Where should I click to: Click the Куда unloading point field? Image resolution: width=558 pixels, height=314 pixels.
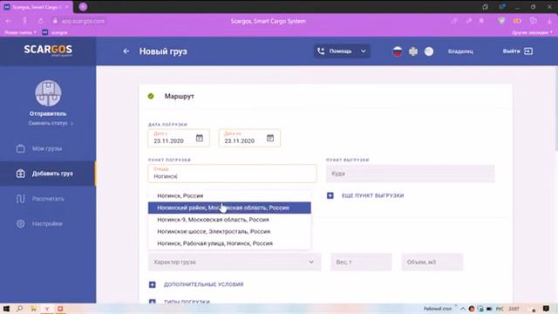point(411,174)
